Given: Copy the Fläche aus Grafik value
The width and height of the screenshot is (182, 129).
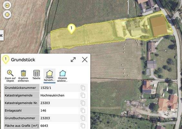Looking at the screenshot, I should pos(83,126).
